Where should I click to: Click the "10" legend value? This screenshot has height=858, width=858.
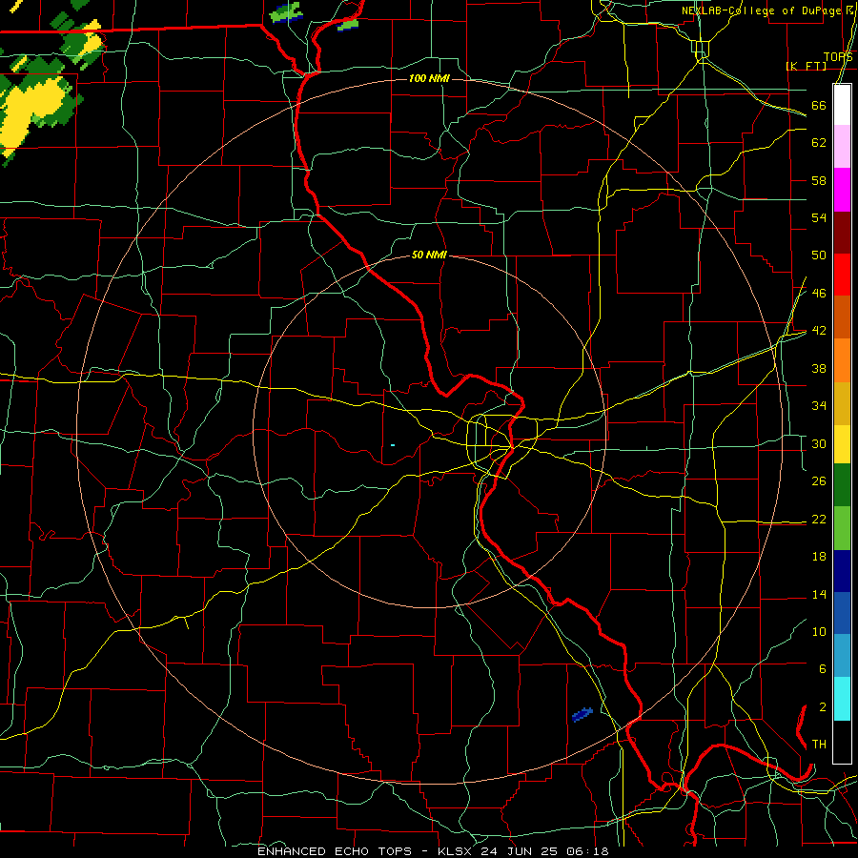(x=819, y=631)
